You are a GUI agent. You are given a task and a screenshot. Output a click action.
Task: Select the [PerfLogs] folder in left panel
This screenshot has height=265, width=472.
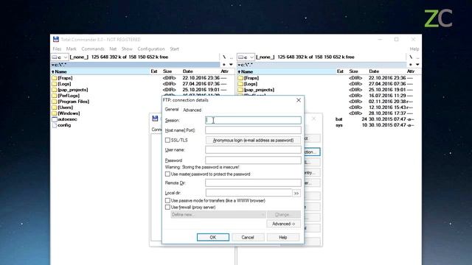click(66, 96)
